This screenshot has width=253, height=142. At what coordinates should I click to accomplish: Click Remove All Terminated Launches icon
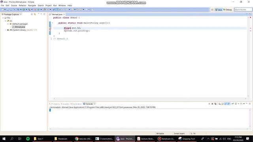pos(215,104)
